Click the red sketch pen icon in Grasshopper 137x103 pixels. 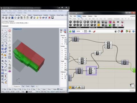[x=94, y=31]
